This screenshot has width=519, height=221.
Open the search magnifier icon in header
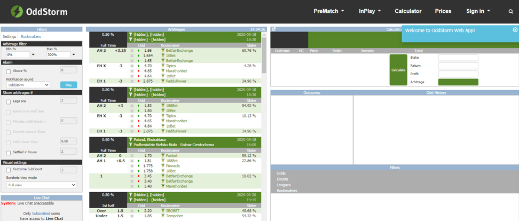(x=511, y=12)
